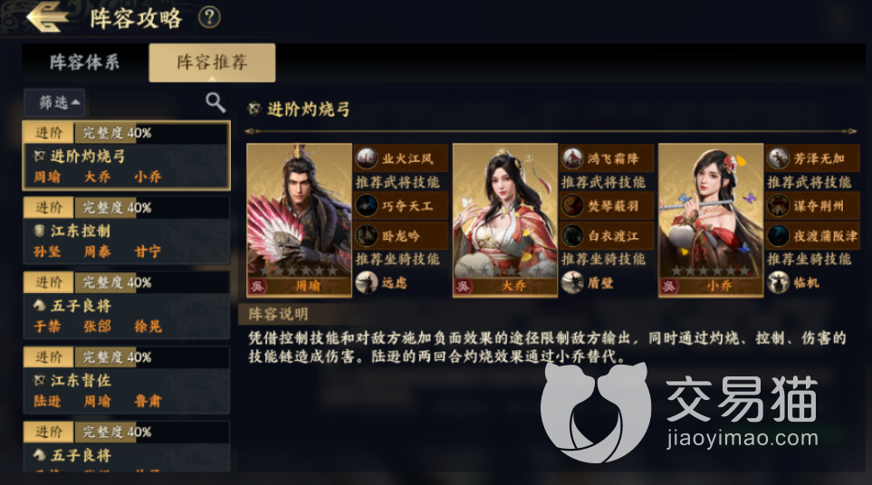The height and width of the screenshot is (485, 872).
Task: Click the 临机 mount skill icon
Action: [x=778, y=283]
